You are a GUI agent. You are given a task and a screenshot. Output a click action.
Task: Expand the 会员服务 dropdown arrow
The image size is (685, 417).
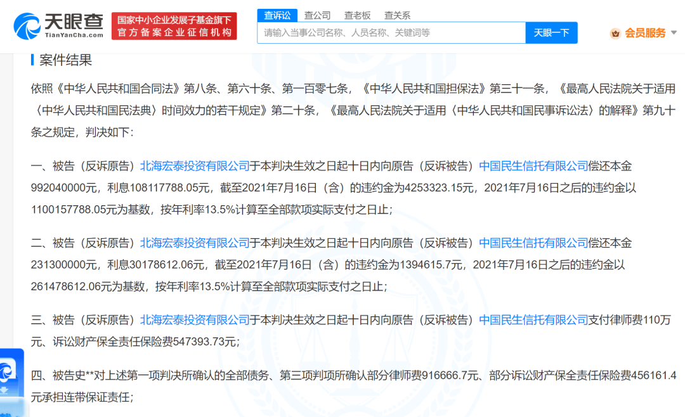[x=674, y=33]
